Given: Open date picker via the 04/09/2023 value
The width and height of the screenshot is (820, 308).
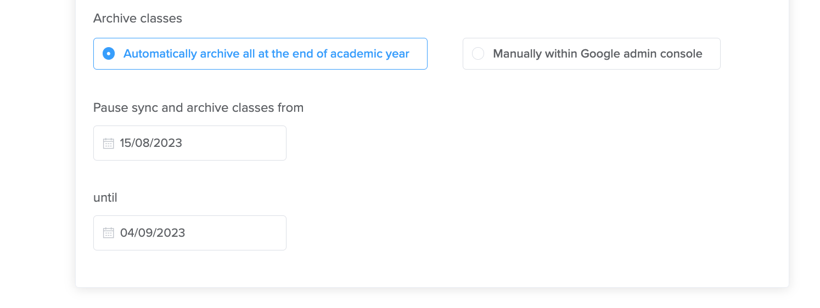Looking at the screenshot, I should pos(153,233).
